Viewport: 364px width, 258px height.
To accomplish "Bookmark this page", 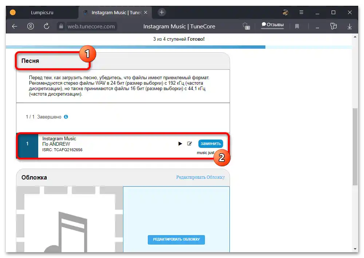I will click(297, 27).
